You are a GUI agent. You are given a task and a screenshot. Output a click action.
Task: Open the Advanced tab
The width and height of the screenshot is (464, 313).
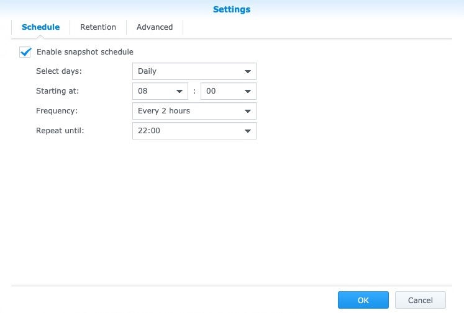tap(155, 27)
